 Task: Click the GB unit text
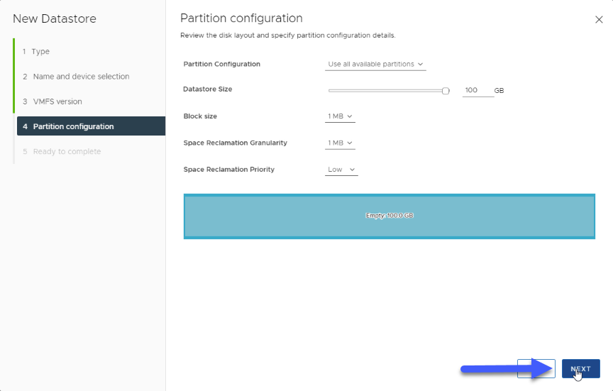point(499,91)
